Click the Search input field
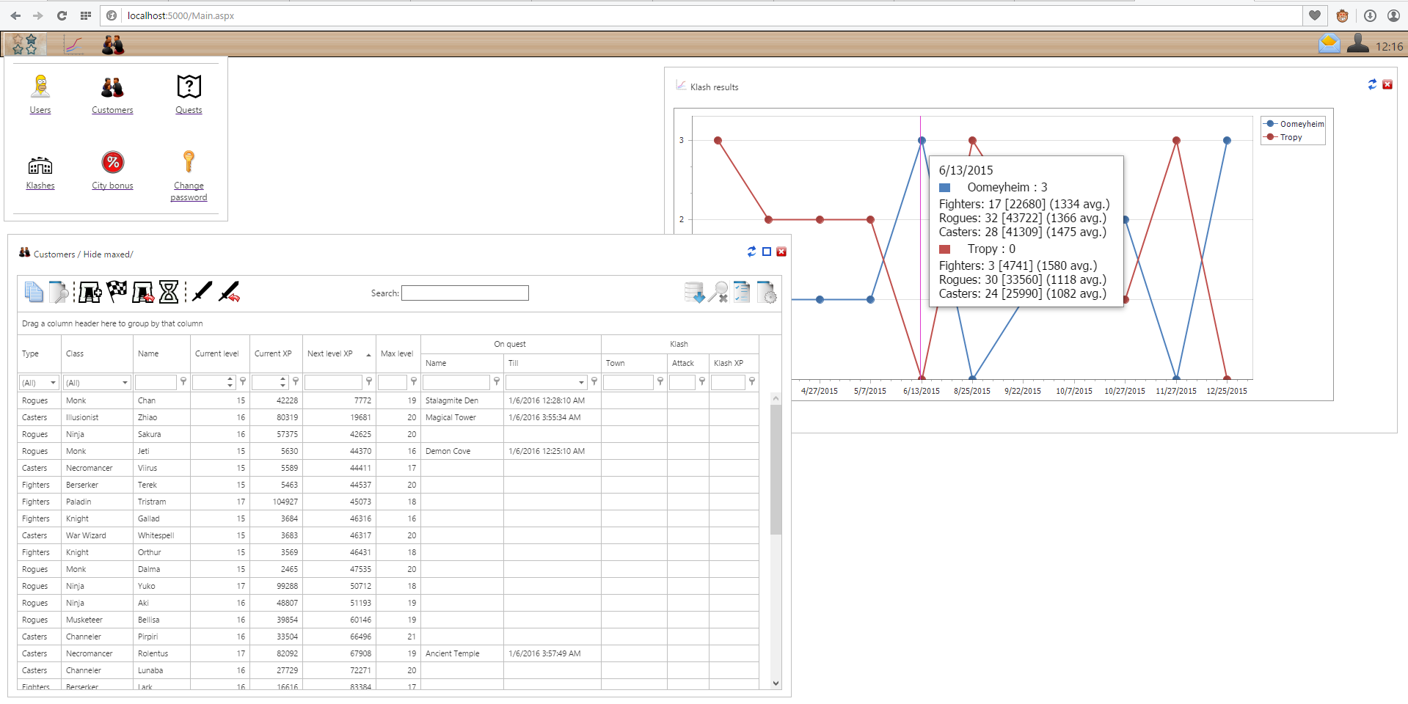This screenshot has height=704, width=1408. 464,293
